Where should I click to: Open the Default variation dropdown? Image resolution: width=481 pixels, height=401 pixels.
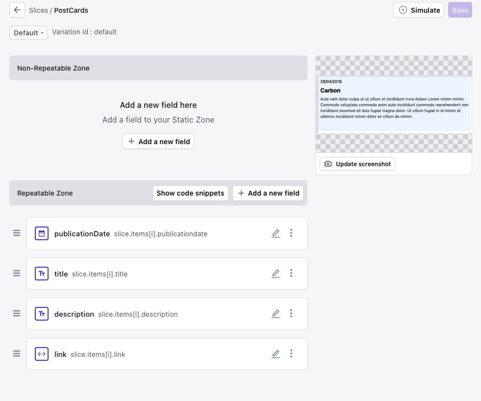[x=28, y=32]
